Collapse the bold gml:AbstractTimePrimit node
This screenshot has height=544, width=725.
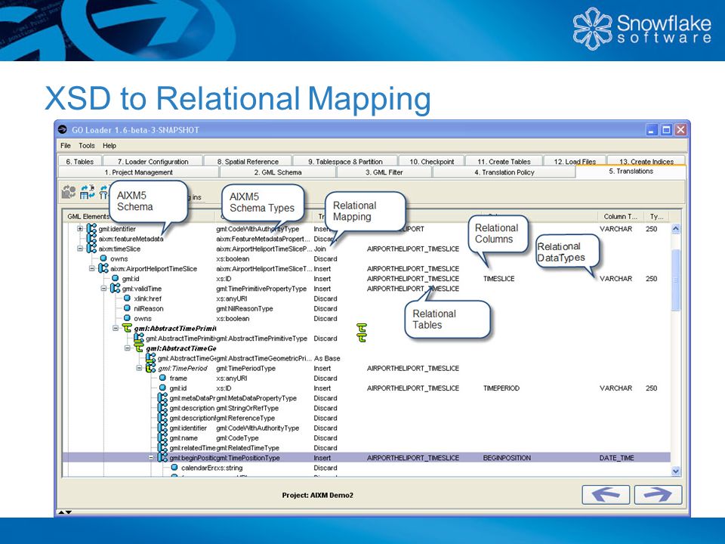(x=116, y=329)
